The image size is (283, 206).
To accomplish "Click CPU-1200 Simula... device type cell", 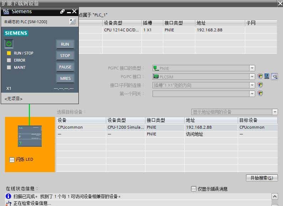I will pos(125,127).
